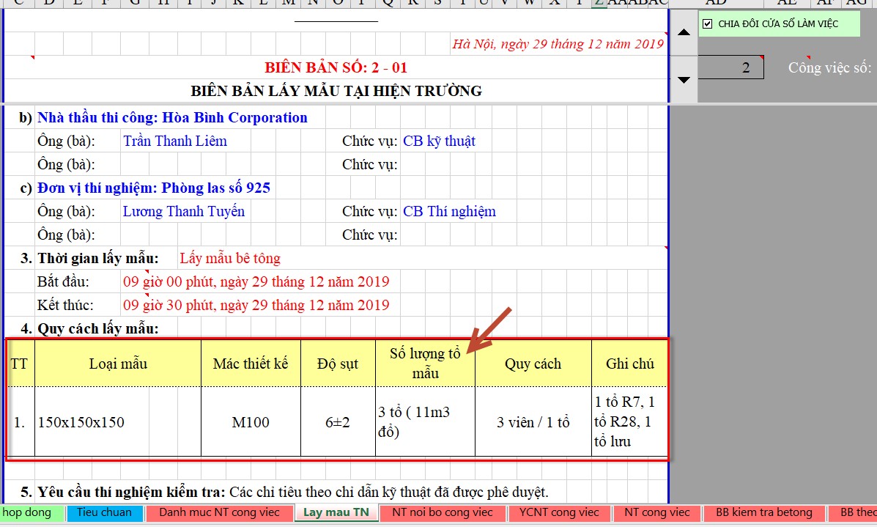The image size is (877, 527).
Task: Select the cell containing job number 2
Action: (x=730, y=68)
